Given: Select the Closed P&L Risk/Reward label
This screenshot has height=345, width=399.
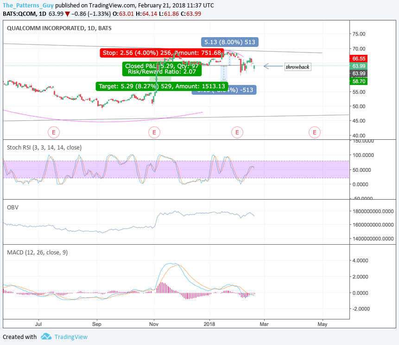Looking at the screenshot, I should coord(162,69).
